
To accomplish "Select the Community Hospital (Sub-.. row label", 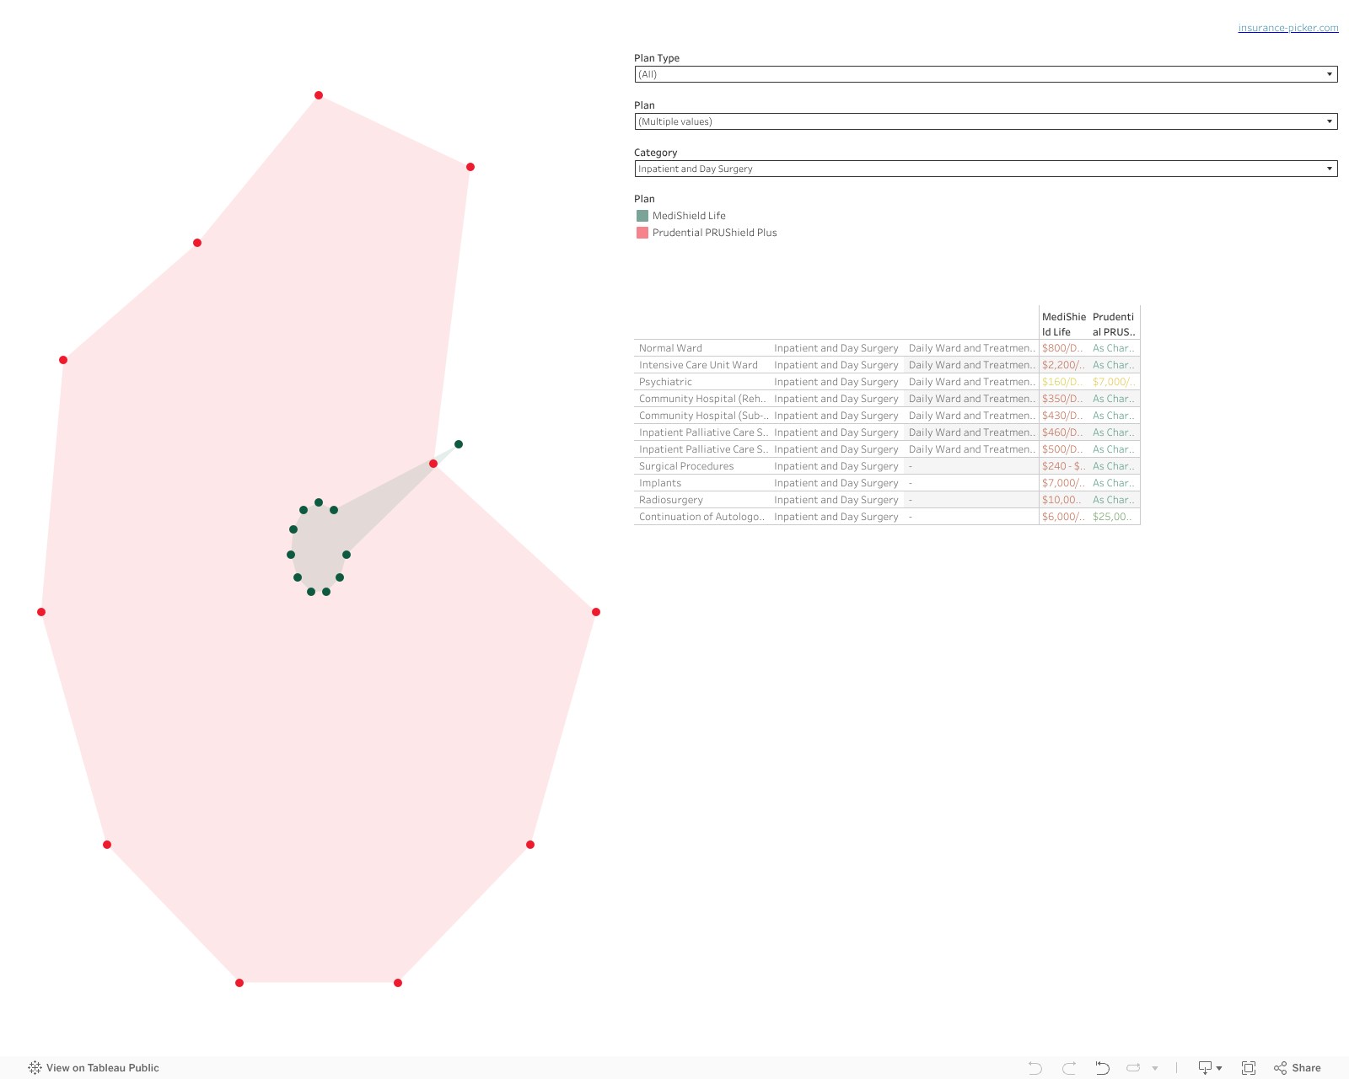I will point(703,416).
